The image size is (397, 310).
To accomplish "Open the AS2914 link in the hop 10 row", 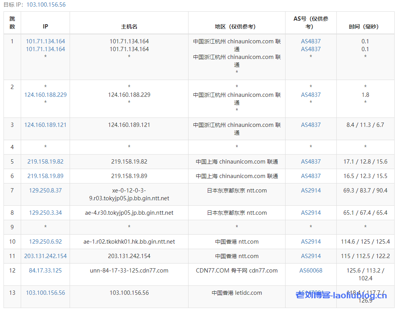I will tap(311, 242).
